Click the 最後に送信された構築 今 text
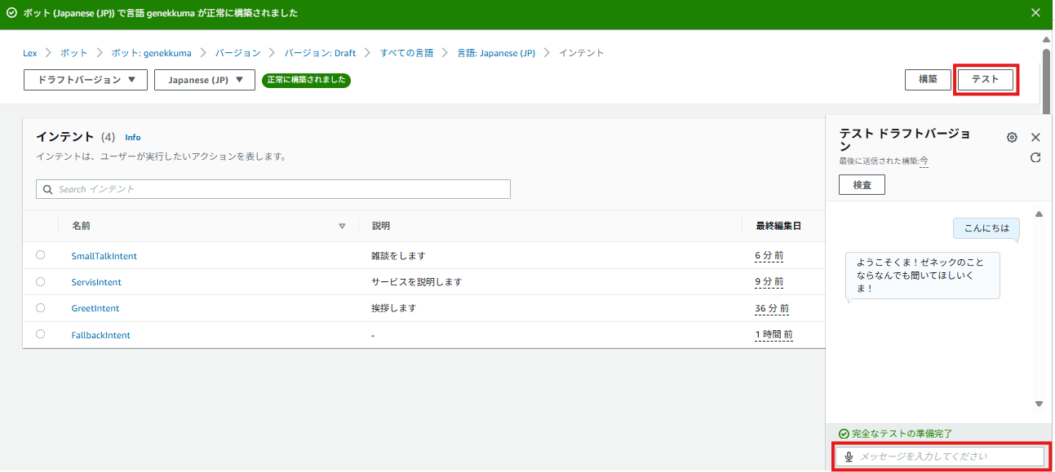 coord(884,161)
